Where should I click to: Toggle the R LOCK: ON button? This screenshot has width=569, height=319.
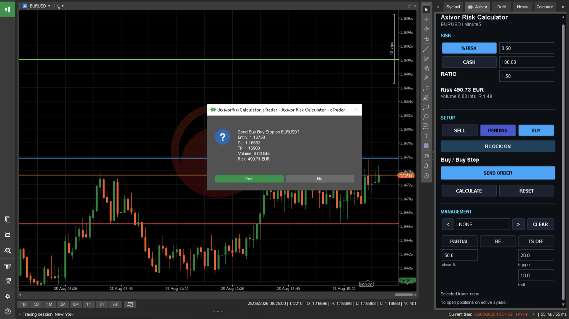(x=498, y=146)
